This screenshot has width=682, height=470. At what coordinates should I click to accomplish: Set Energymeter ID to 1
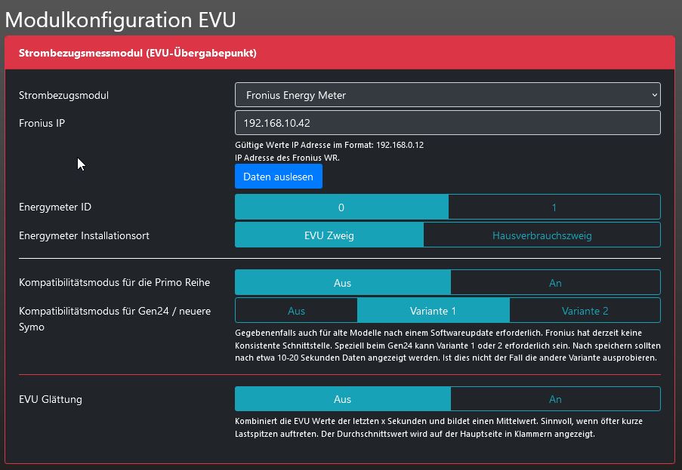tap(554, 207)
